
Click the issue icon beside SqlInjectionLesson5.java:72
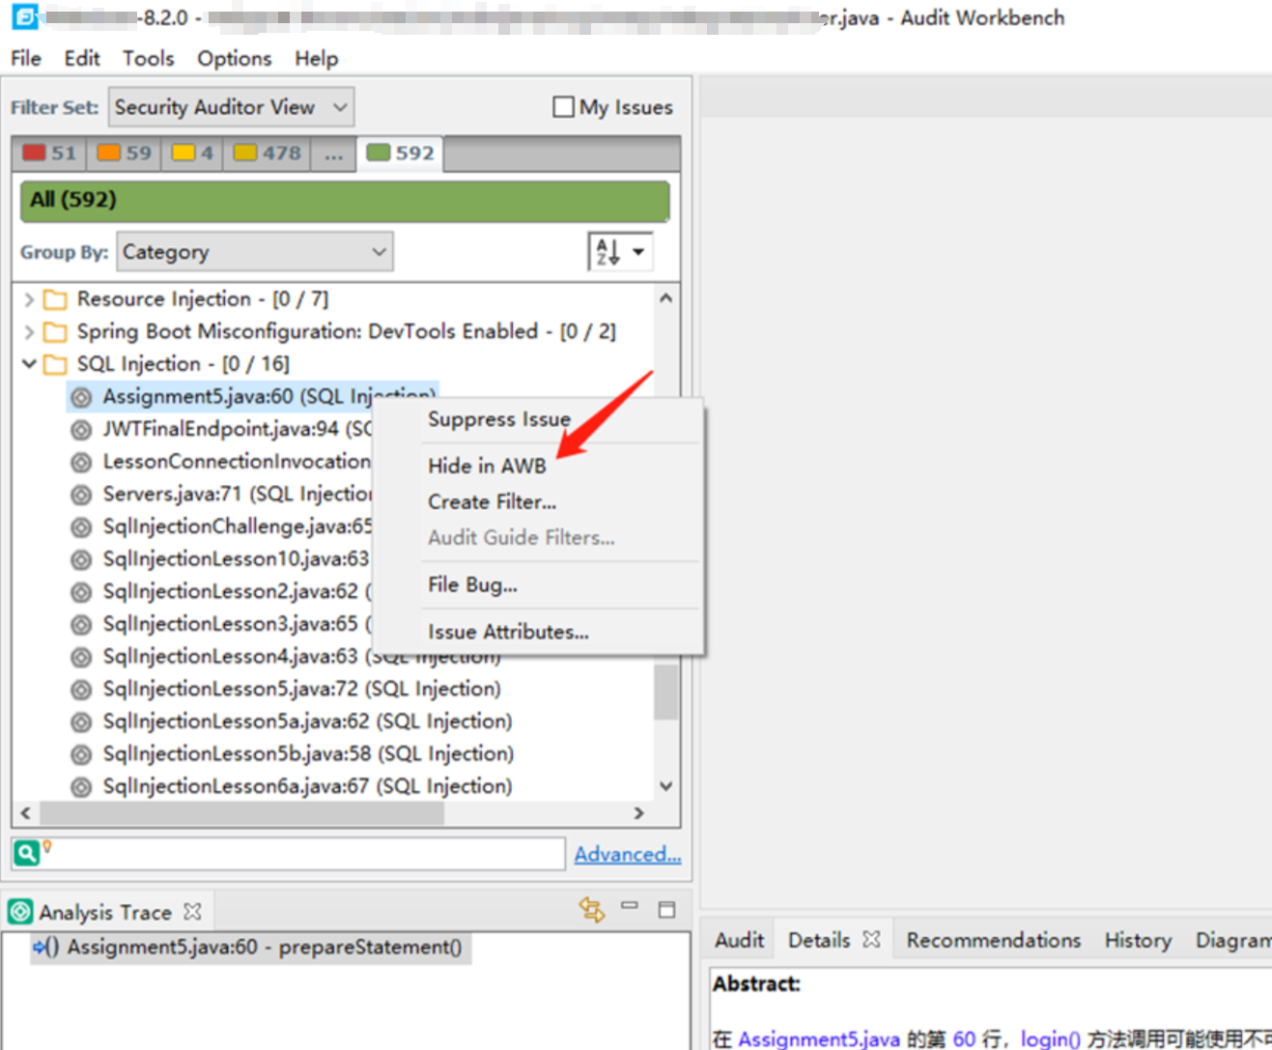coord(82,690)
